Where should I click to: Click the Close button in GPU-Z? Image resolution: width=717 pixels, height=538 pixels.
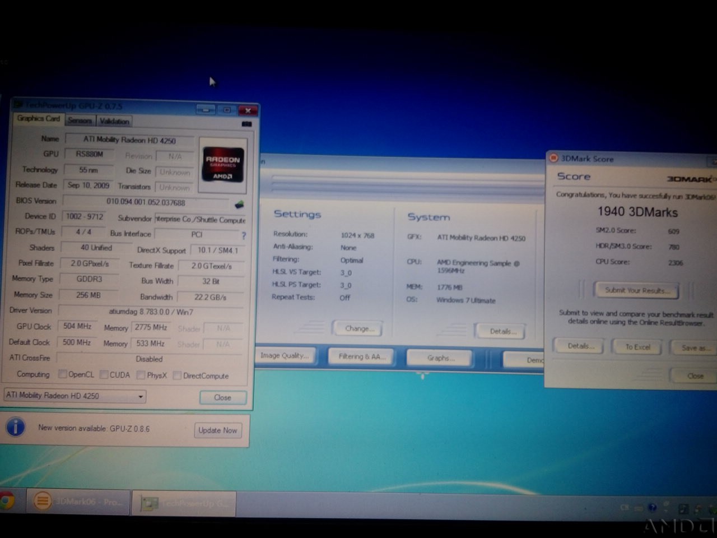click(222, 397)
